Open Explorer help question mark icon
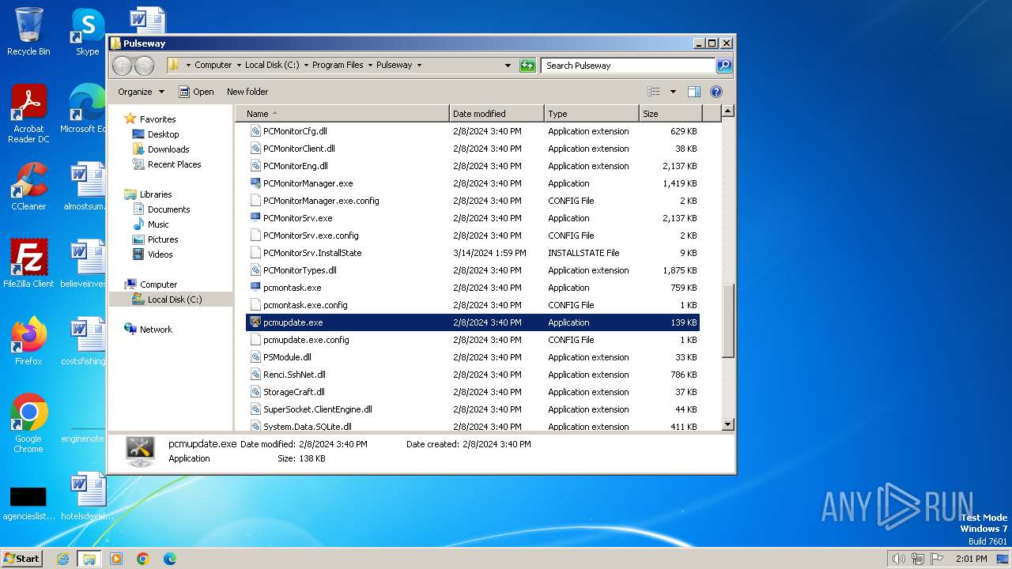The width and height of the screenshot is (1012, 569). (x=716, y=92)
